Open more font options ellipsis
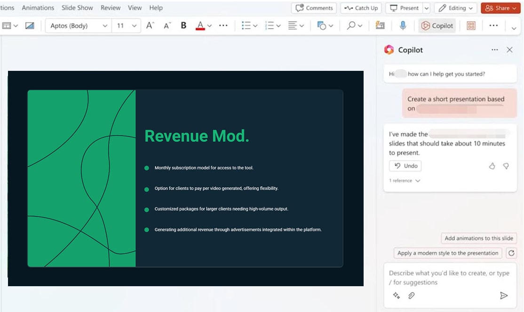This screenshot has height=312, width=524. tap(223, 26)
